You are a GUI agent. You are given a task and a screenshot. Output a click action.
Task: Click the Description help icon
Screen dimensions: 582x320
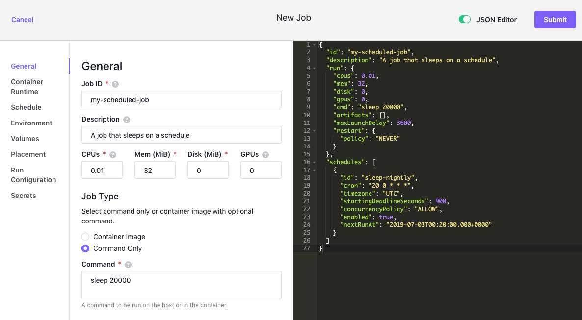tap(127, 120)
